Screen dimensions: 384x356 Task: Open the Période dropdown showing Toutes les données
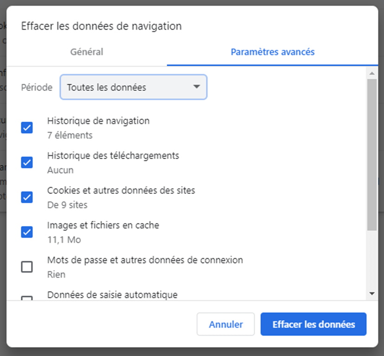(133, 87)
